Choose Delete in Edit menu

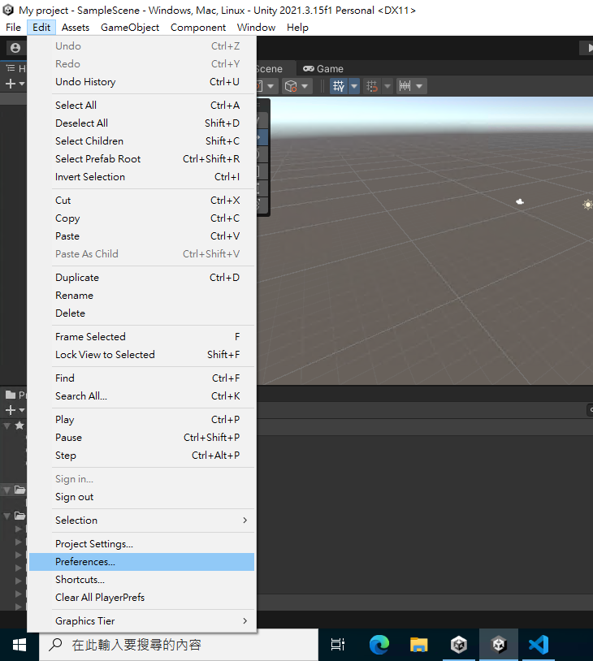(141, 313)
